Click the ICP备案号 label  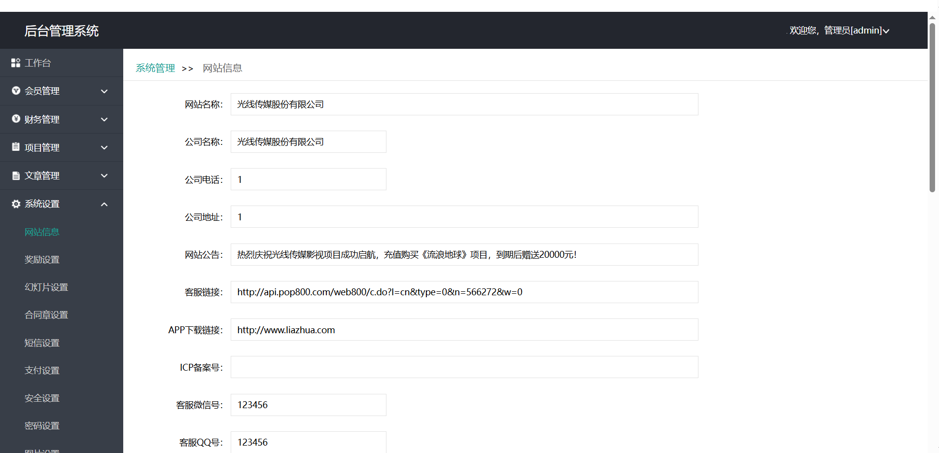click(201, 367)
